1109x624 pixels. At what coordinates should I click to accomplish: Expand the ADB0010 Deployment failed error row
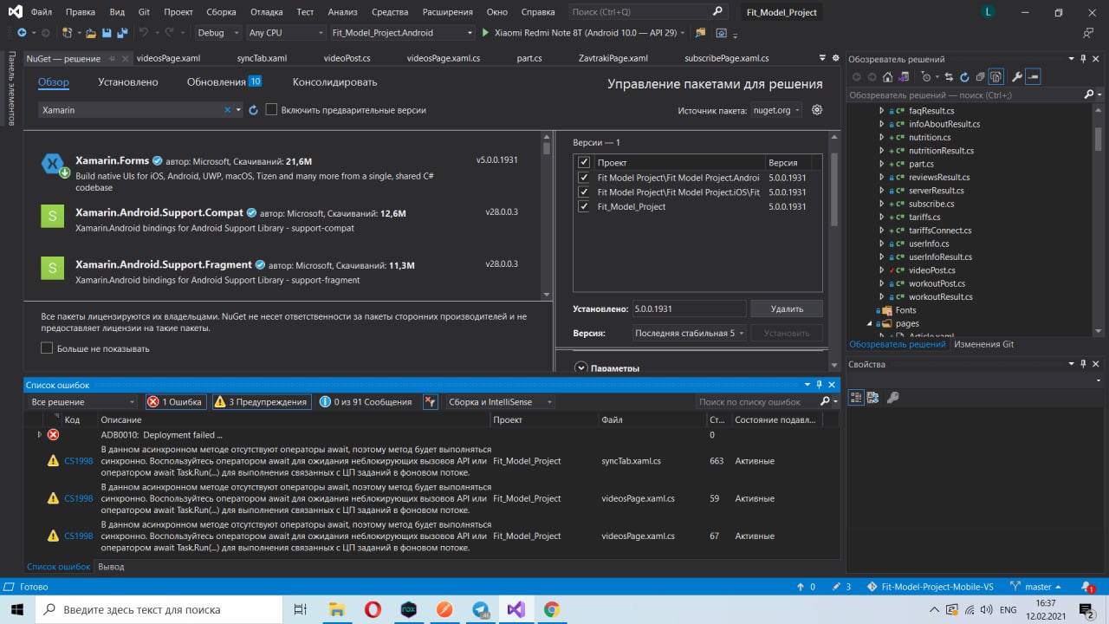tap(39, 434)
